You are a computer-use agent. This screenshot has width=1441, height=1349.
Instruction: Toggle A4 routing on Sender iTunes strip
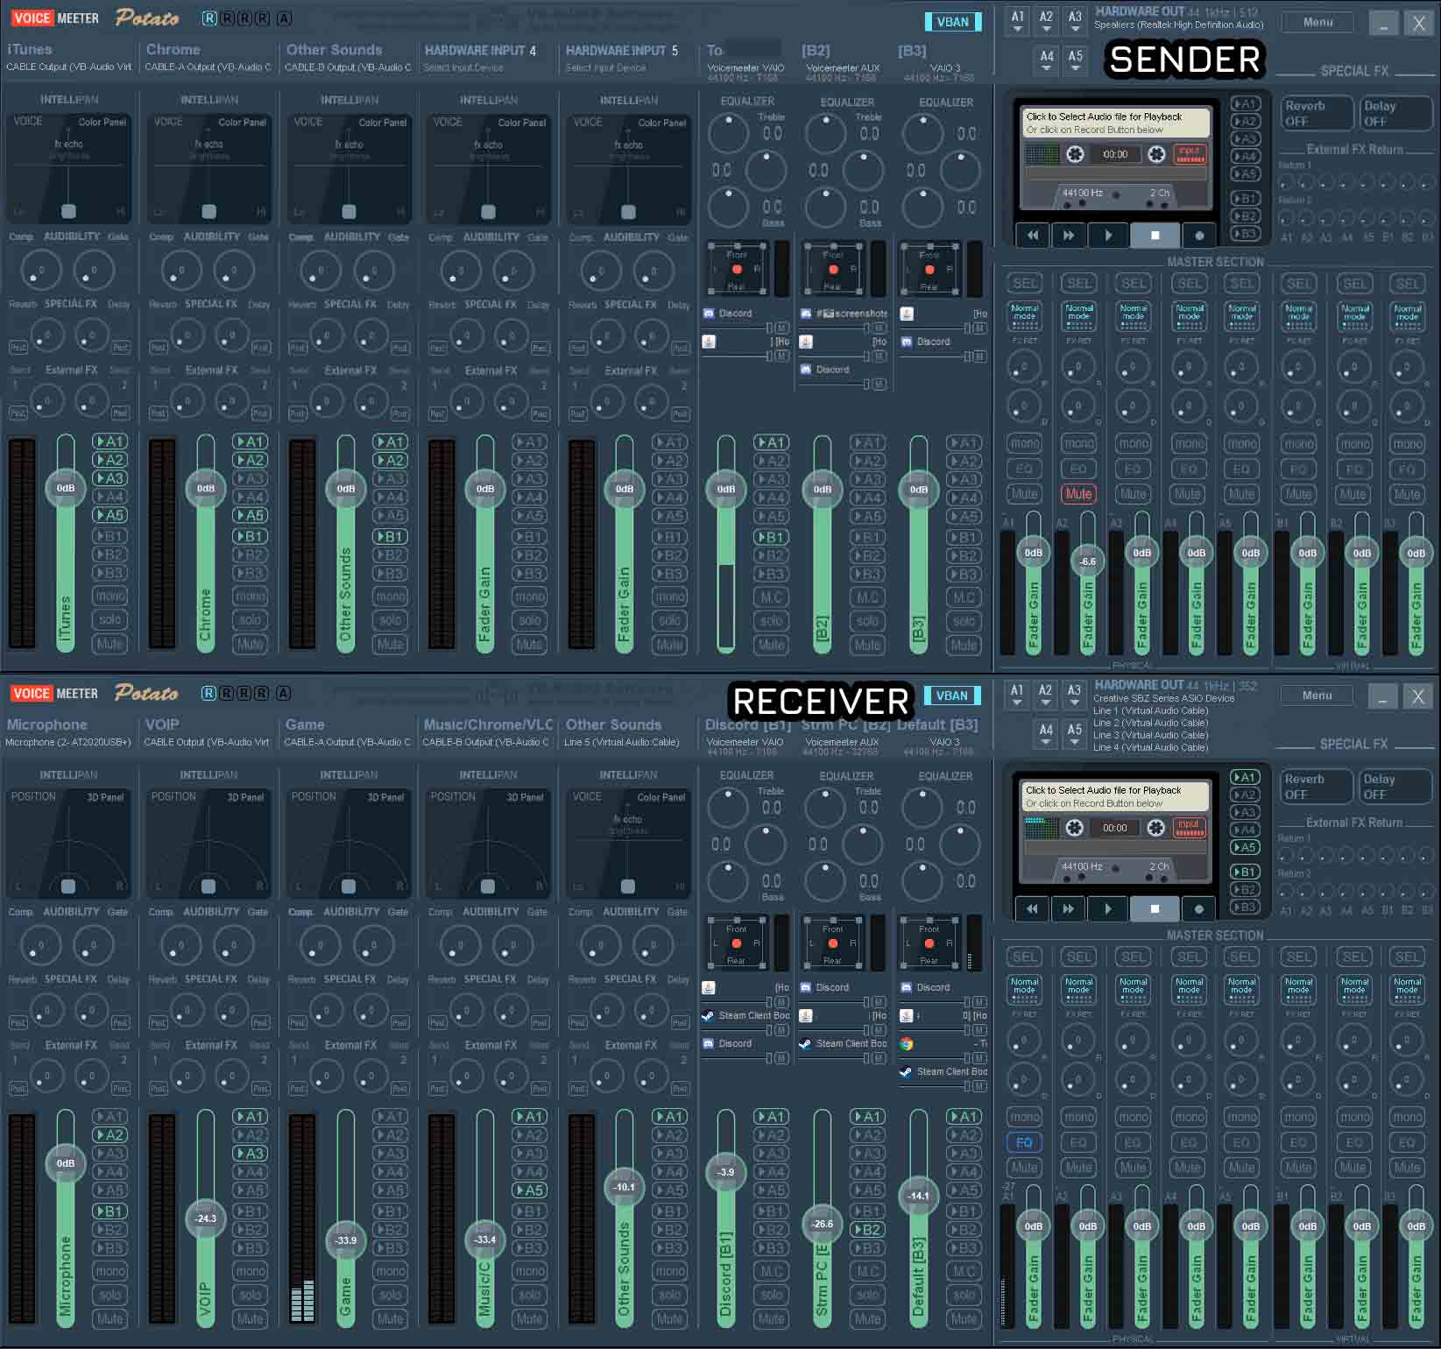pyautogui.click(x=110, y=497)
